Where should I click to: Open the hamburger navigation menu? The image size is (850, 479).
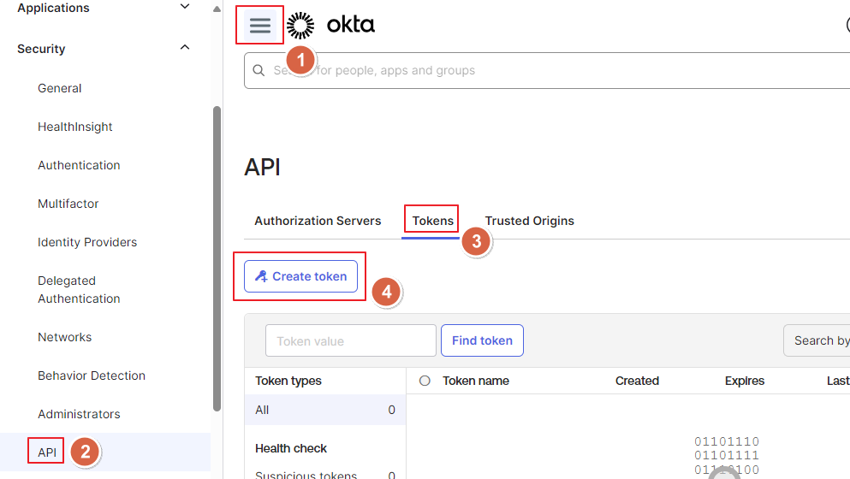click(x=260, y=26)
